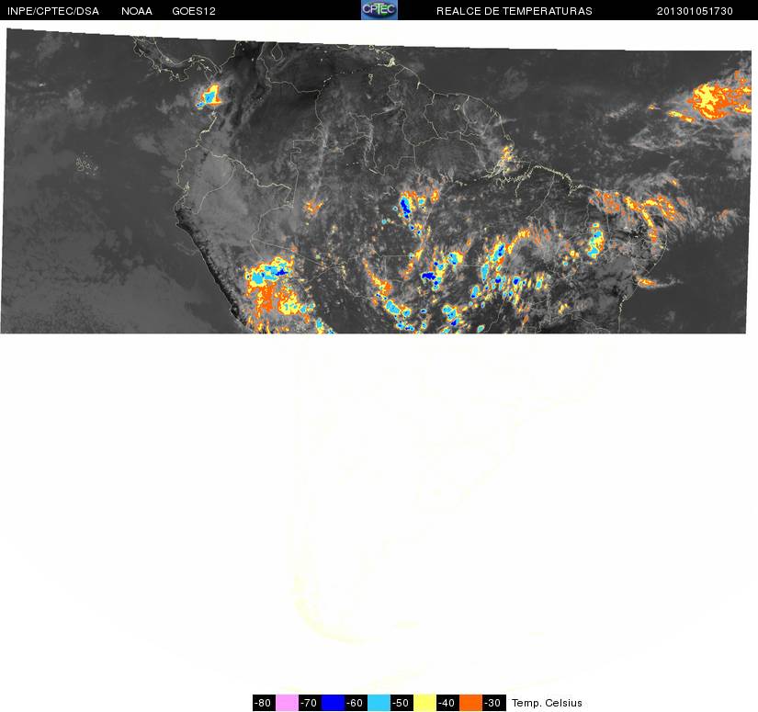Select the dark blue -70 to -60 swatch
The image size is (758, 712).
click(x=333, y=703)
